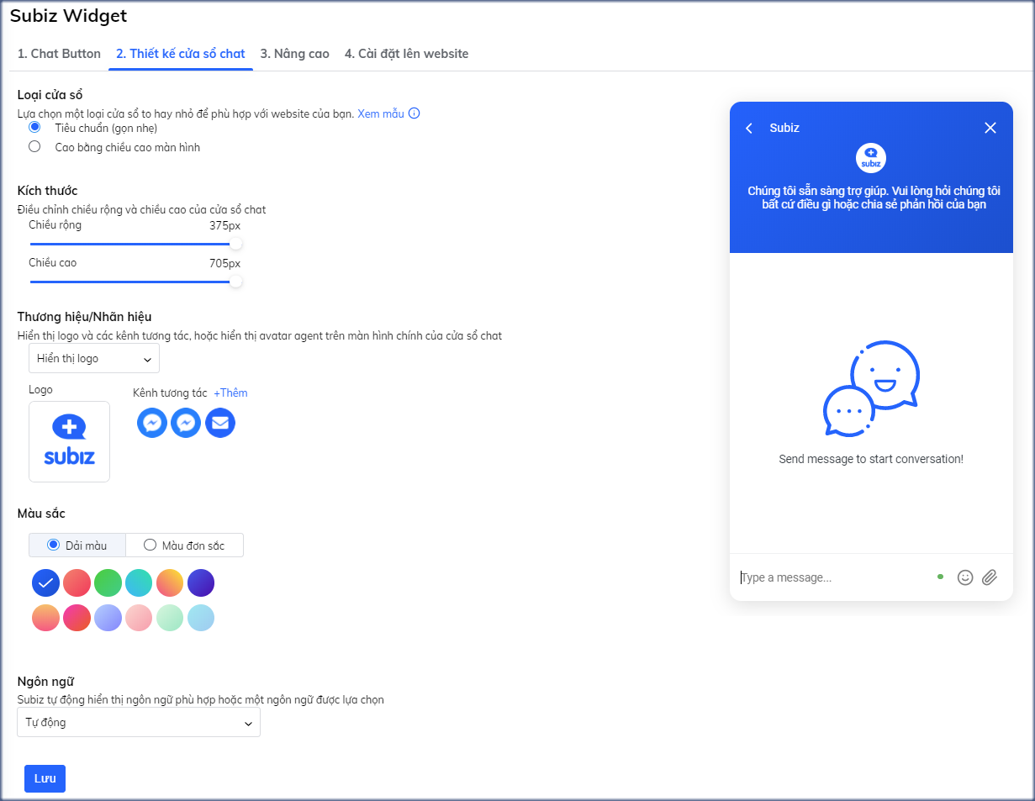1035x801 pixels.
Task: Click the paperclip attachment icon
Action: point(990,577)
